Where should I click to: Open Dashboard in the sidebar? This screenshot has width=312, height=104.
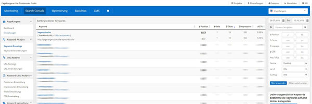pyautogui.click(x=9, y=28)
